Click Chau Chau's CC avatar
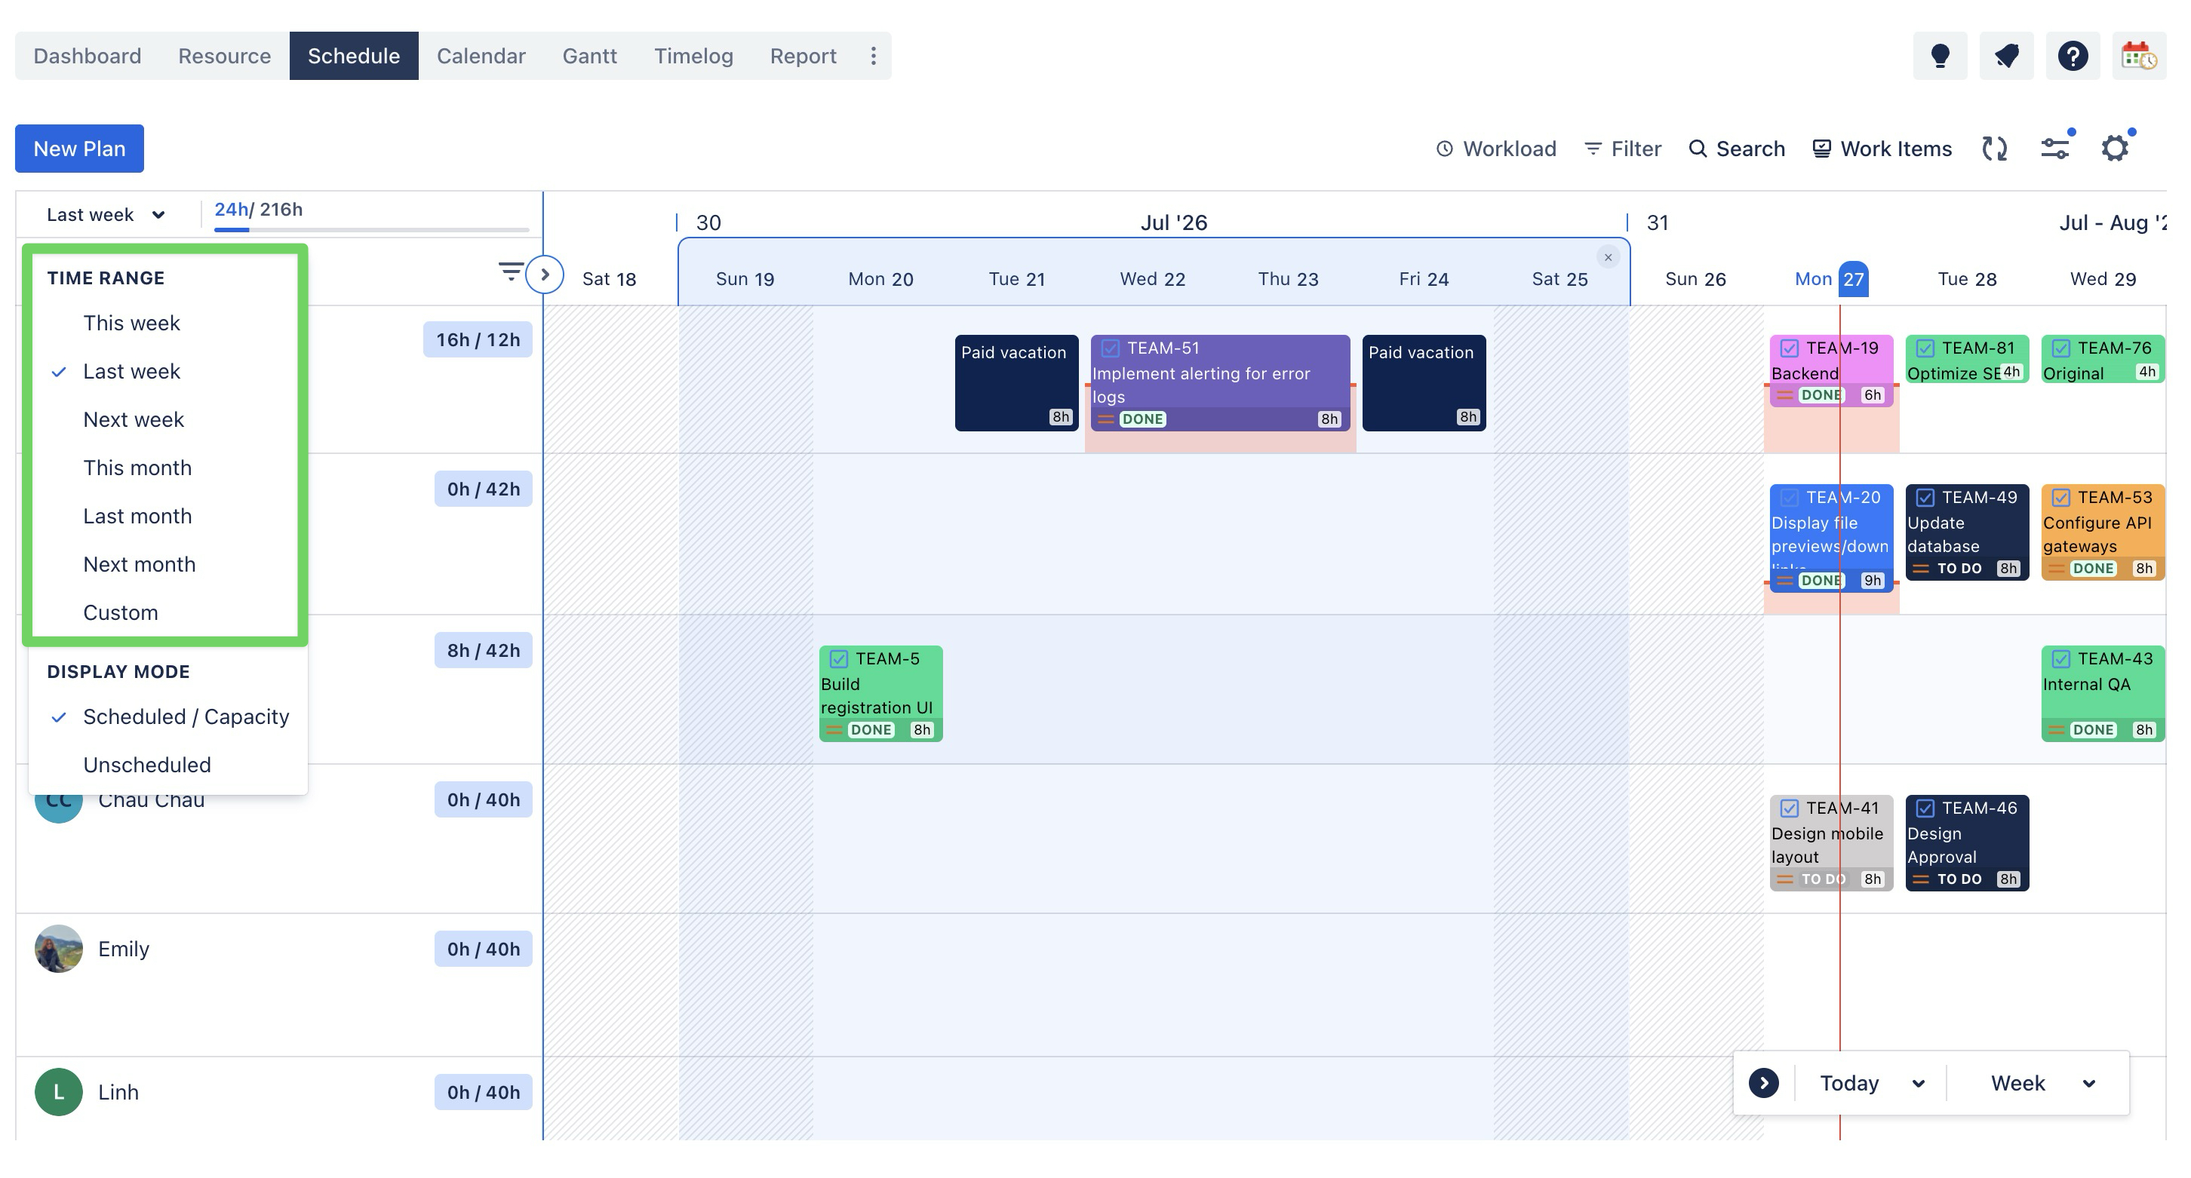 click(x=58, y=799)
